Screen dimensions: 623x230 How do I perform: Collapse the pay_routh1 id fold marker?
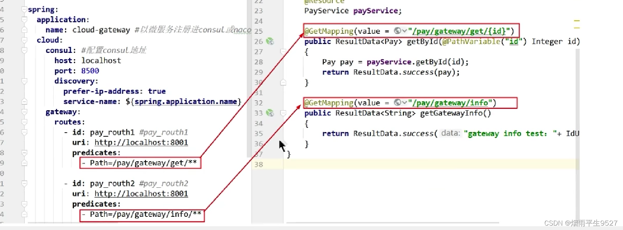pyautogui.click(x=24, y=132)
